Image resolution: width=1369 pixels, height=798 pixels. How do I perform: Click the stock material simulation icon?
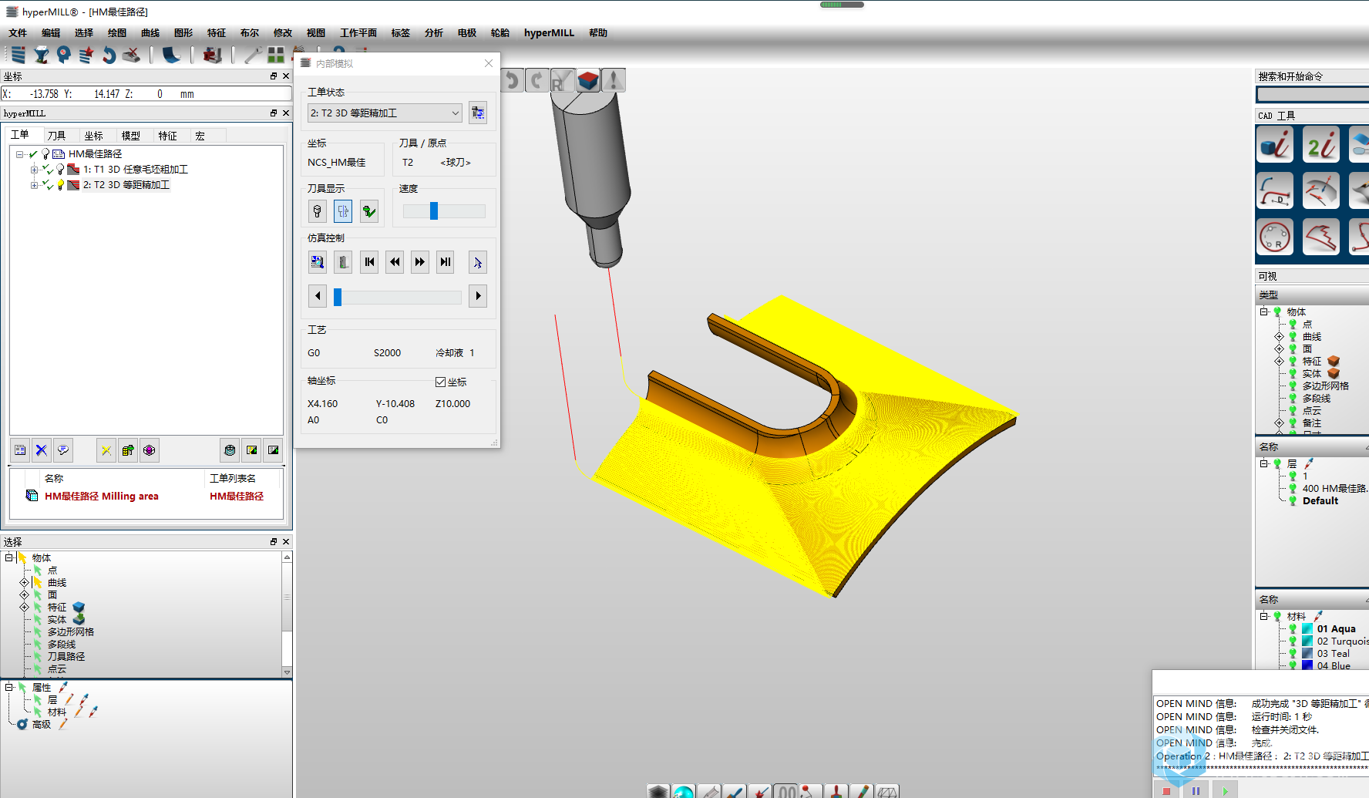pyautogui.click(x=343, y=262)
